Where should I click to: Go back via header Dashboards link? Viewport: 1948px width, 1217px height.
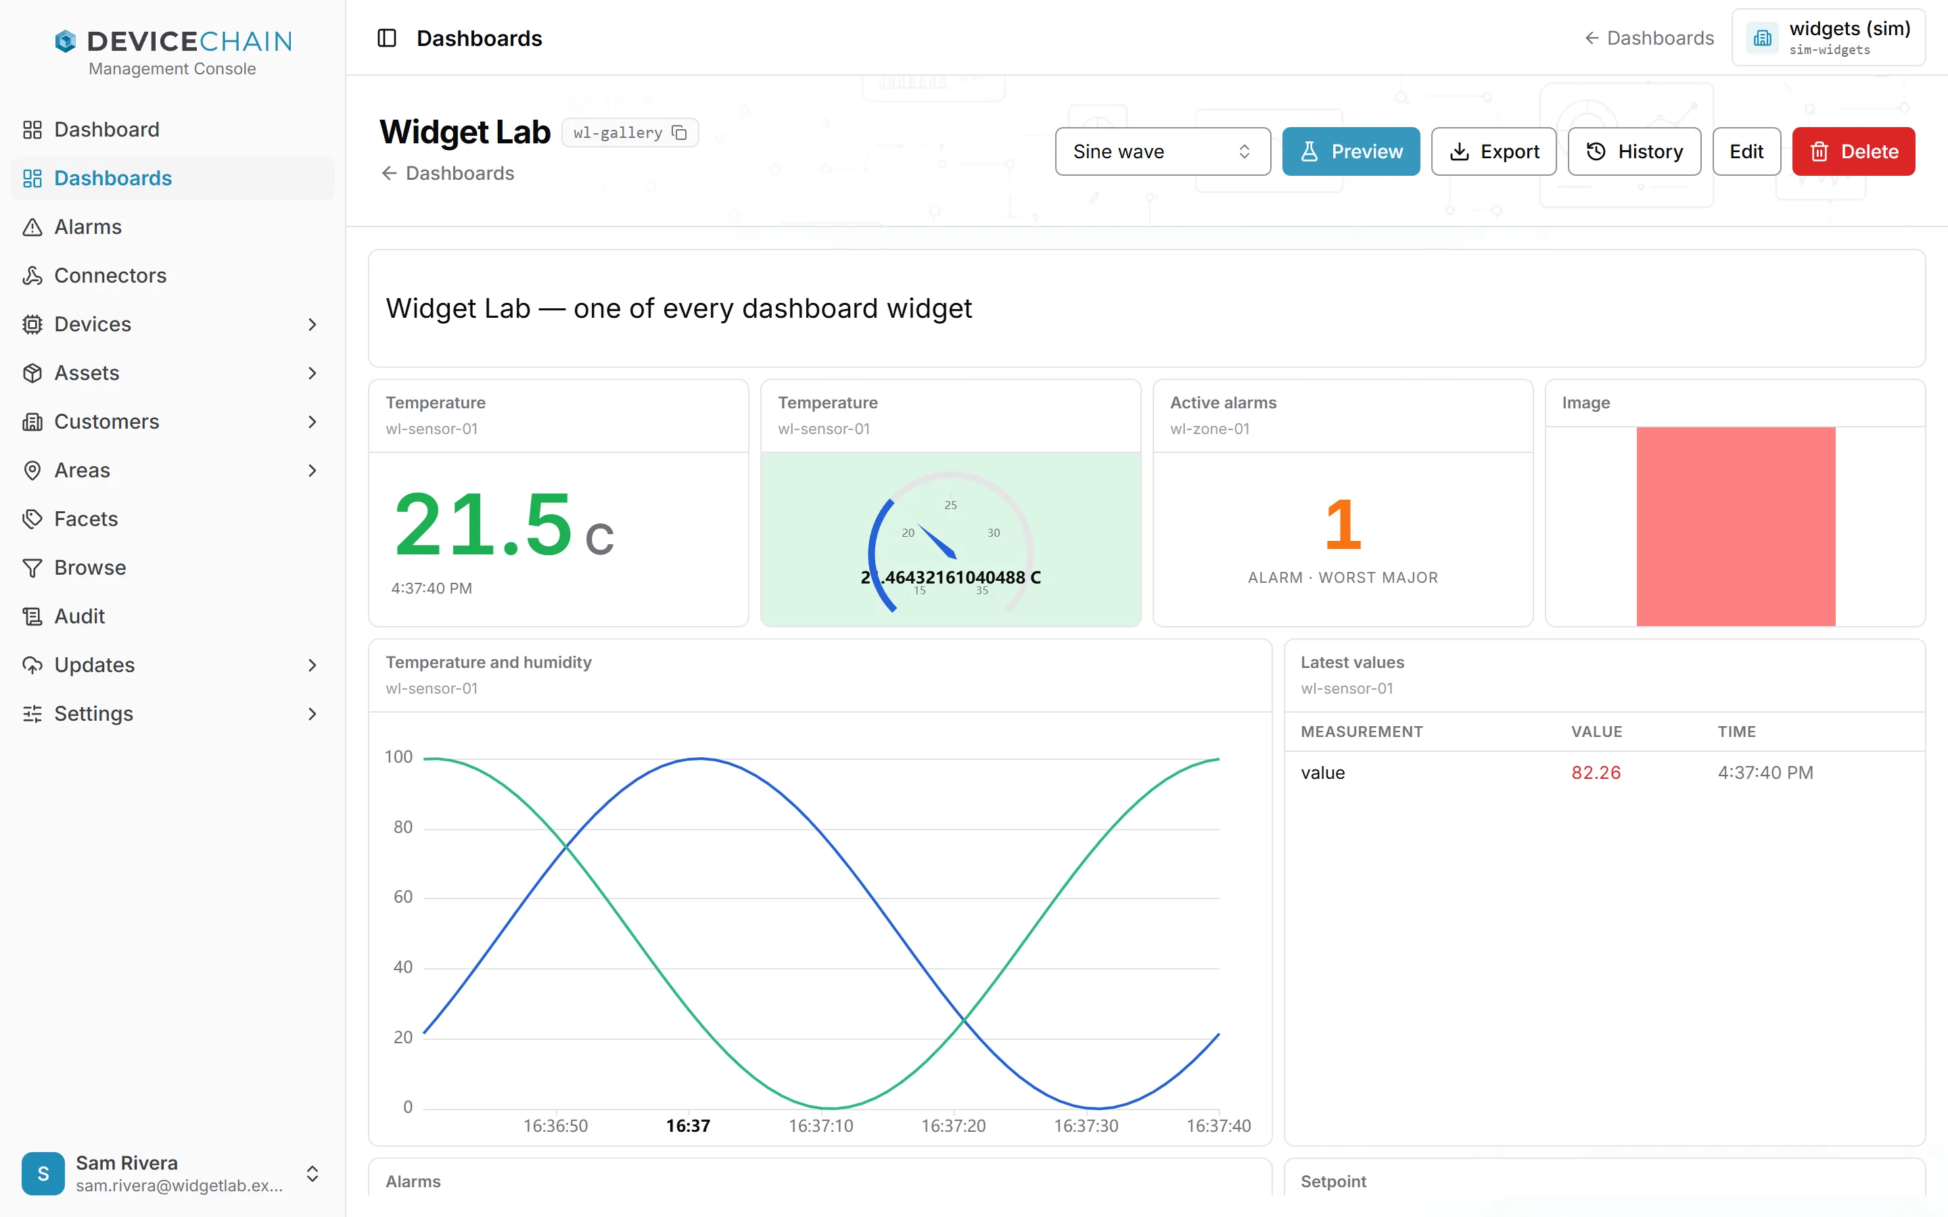(x=1648, y=38)
